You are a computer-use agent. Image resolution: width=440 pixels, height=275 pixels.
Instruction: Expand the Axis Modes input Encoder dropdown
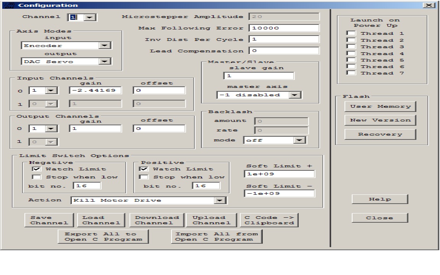[104, 45]
